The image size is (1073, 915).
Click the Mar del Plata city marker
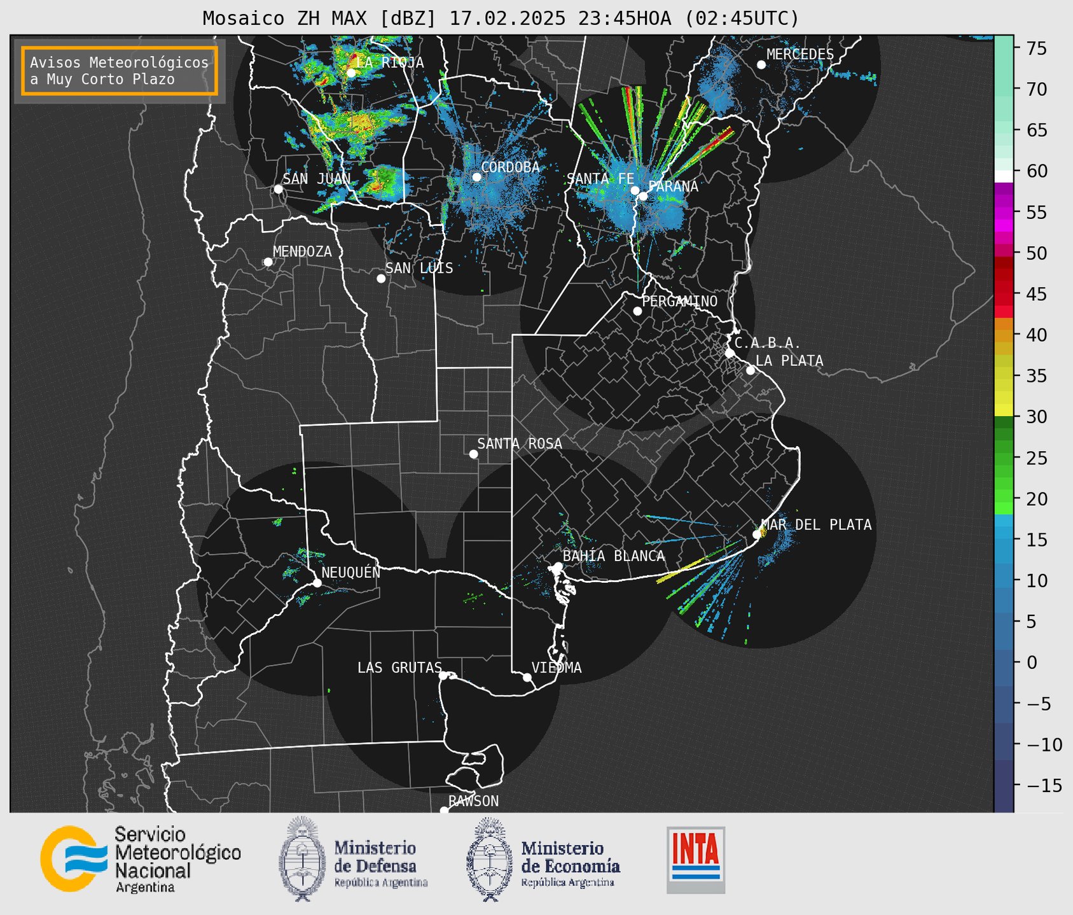point(757,534)
